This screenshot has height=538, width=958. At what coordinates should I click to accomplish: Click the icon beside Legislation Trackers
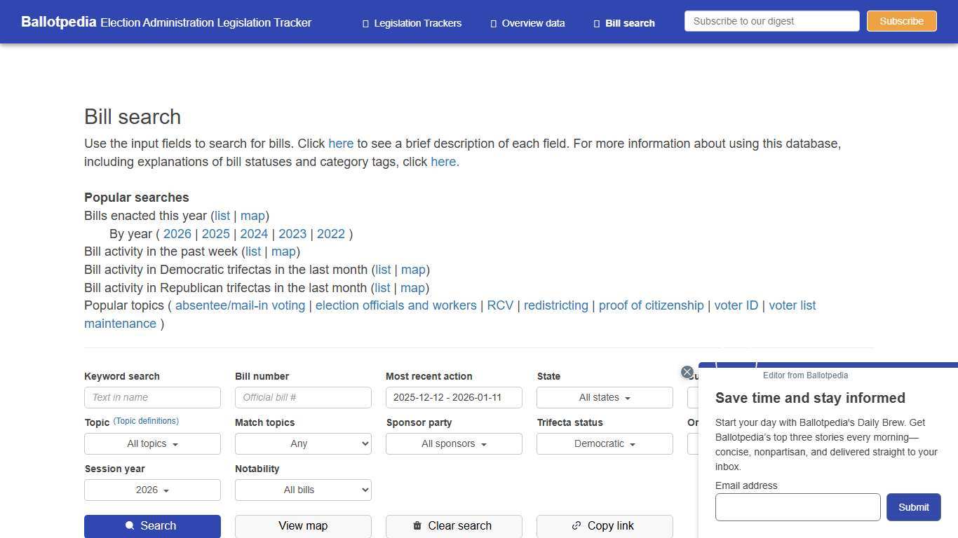coord(365,23)
